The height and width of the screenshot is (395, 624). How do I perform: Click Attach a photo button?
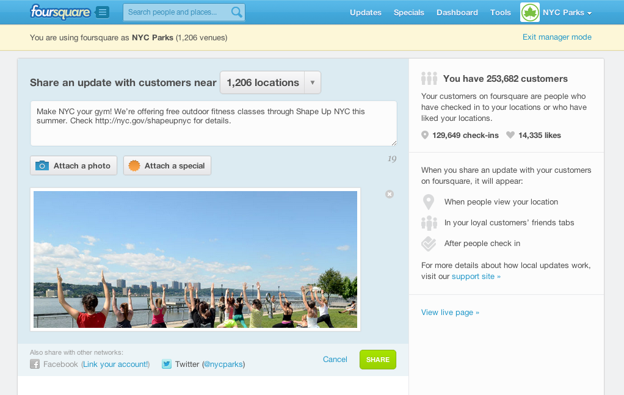(x=74, y=165)
